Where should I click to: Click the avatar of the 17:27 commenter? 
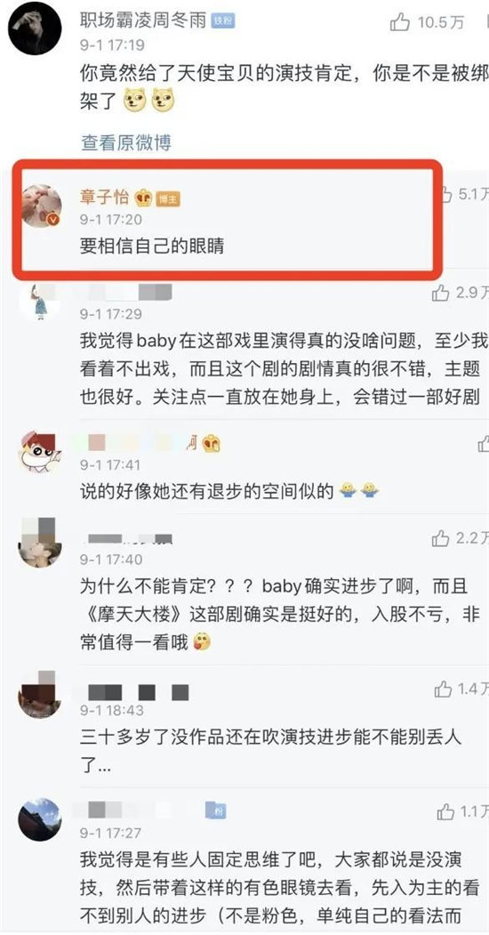[40, 818]
